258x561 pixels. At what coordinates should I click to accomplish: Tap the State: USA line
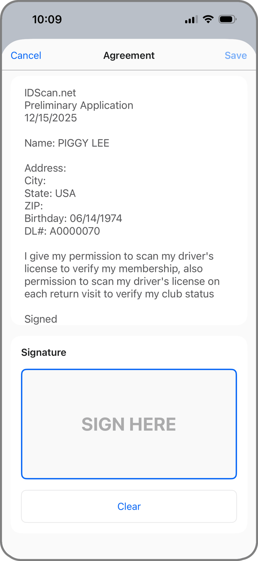point(50,194)
